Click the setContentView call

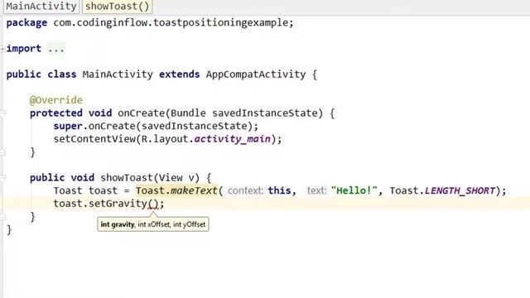(94, 139)
